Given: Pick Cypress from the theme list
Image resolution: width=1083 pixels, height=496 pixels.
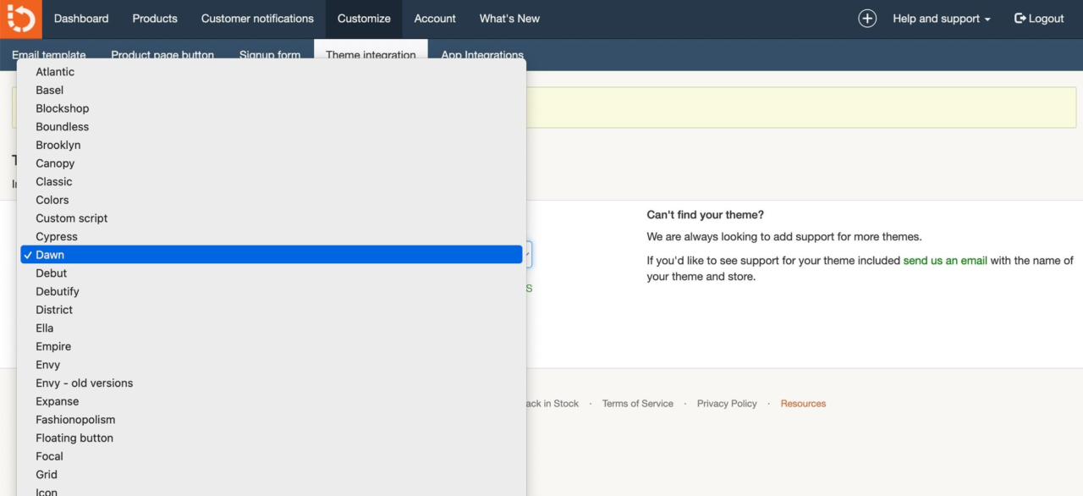Looking at the screenshot, I should click(x=272, y=237).
